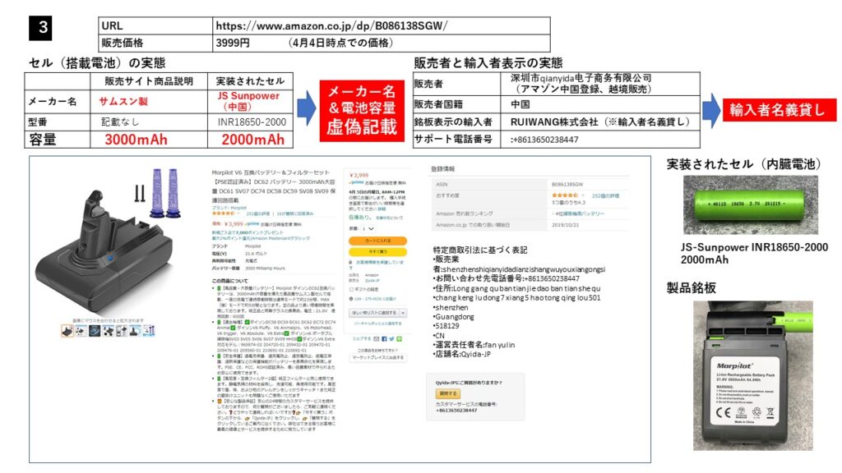Expand the ほしい物リストに追加する dropdown arrow
This screenshot has height=473, width=842.
(403, 312)
